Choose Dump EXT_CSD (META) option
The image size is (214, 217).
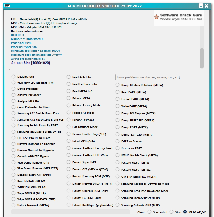pos(118,134)
